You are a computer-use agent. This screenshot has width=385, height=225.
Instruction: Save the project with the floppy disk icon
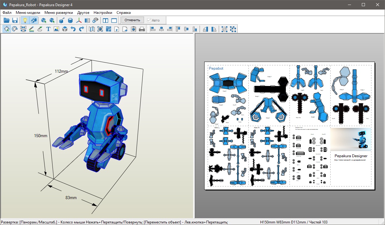click(x=15, y=20)
